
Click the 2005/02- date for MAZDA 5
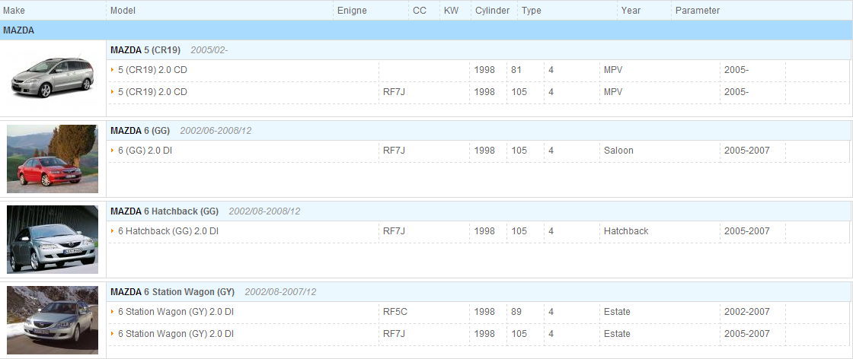click(209, 50)
